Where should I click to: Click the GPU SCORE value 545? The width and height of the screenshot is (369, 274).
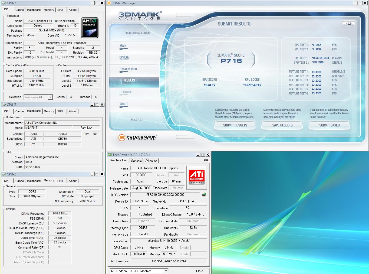coord(209,85)
